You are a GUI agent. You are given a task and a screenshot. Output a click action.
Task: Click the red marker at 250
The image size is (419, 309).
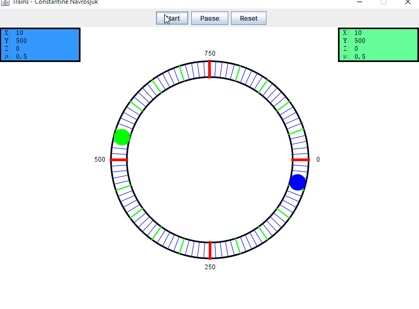click(x=210, y=250)
